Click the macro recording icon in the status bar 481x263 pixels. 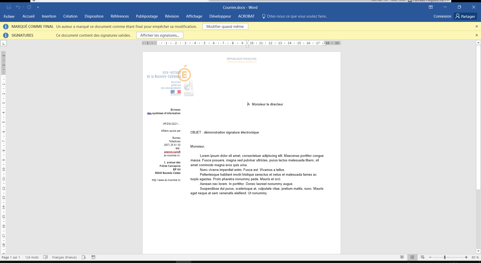click(93, 257)
